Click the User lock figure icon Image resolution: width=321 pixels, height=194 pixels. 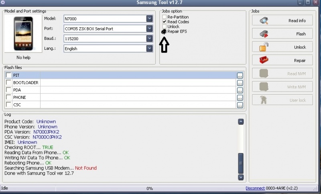(x=264, y=100)
